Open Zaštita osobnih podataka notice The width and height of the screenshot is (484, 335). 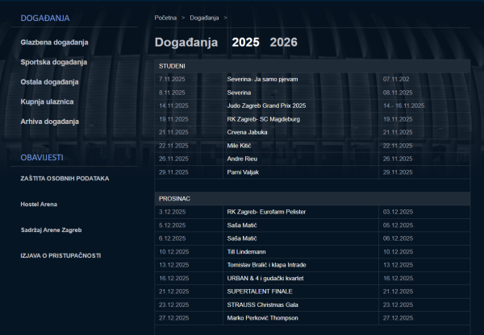(x=65, y=178)
